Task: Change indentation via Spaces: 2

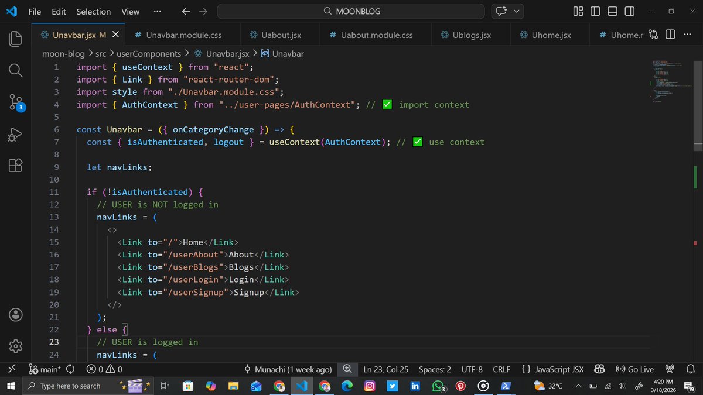Action: coord(435,369)
